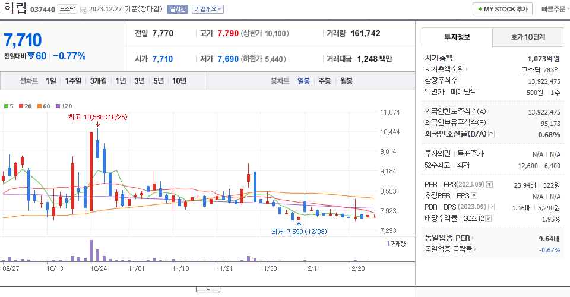Screen dimensions: 570x297
Task: Click the purple 120-day moving average legend marker
Action: click(x=58, y=106)
